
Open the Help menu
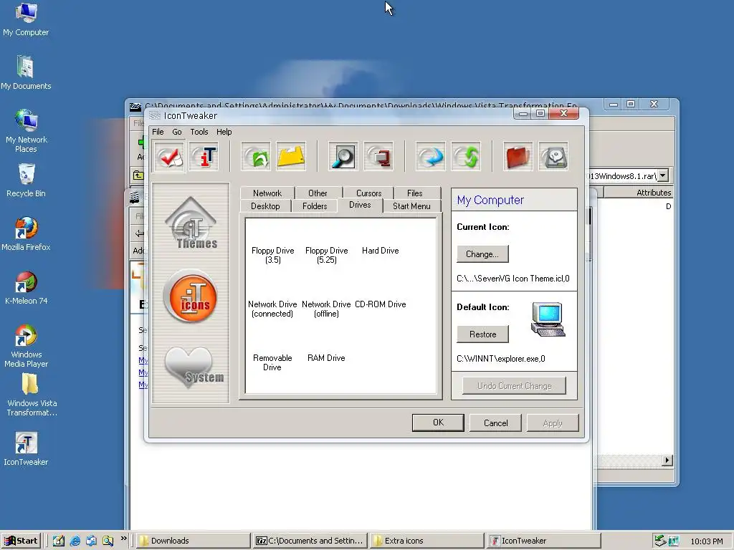[x=224, y=132]
